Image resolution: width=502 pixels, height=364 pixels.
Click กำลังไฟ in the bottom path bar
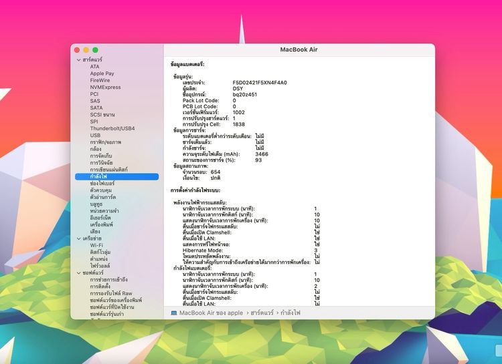pyautogui.click(x=290, y=313)
